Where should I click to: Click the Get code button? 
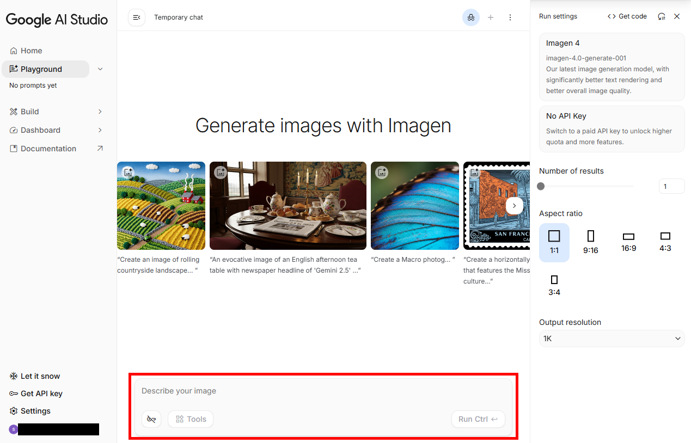[627, 16]
